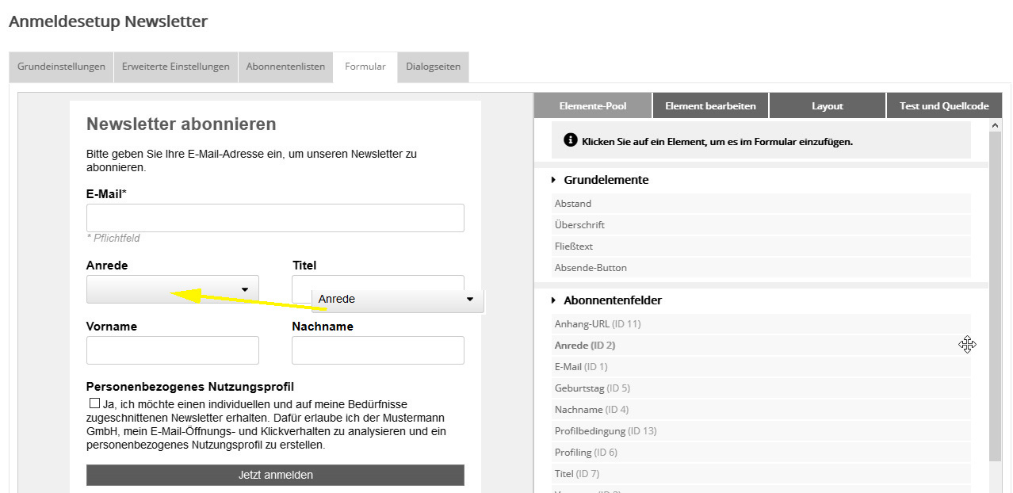Open the Anrede dropdown in the form
The width and height of the screenshot is (1013, 493).
pos(172,289)
